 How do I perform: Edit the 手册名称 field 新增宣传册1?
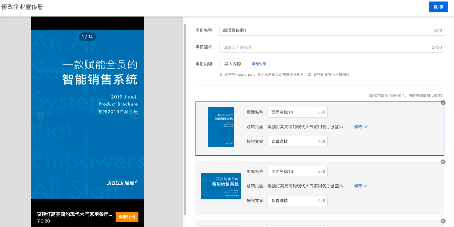[x=332, y=30]
